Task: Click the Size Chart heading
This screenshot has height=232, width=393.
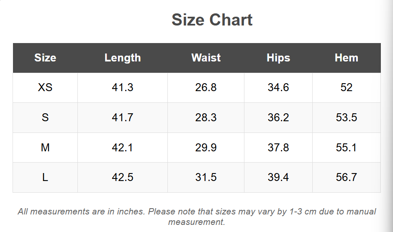Action: 212,20
